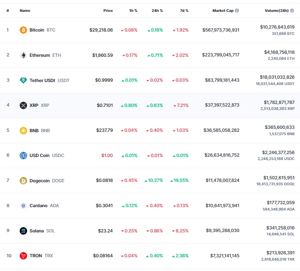Click Bitcoin price $29,218.06
The width and height of the screenshot is (300, 271).
pos(101,30)
